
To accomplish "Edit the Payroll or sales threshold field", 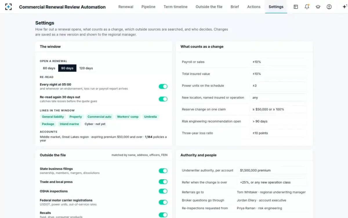I will (x=278, y=62).
